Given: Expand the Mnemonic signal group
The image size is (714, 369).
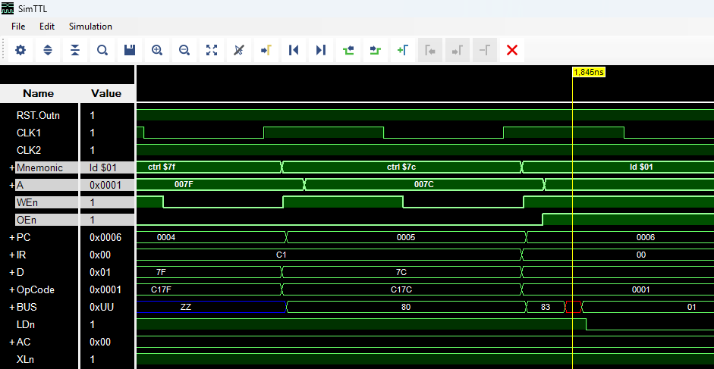Looking at the screenshot, I should (12, 167).
